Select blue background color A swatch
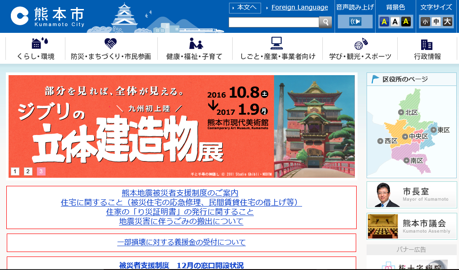The image size is (459, 270). click(x=384, y=22)
